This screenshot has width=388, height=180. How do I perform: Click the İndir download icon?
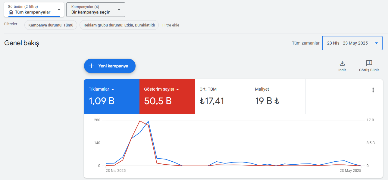click(x=342, y=63)
